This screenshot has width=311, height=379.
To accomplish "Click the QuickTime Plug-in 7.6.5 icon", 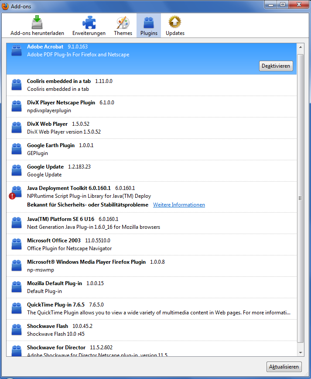I will 17,308.
